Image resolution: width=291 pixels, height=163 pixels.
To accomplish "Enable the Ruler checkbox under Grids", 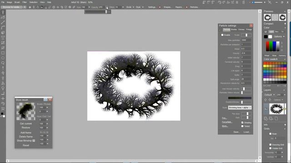I will [x=270, y=134].
